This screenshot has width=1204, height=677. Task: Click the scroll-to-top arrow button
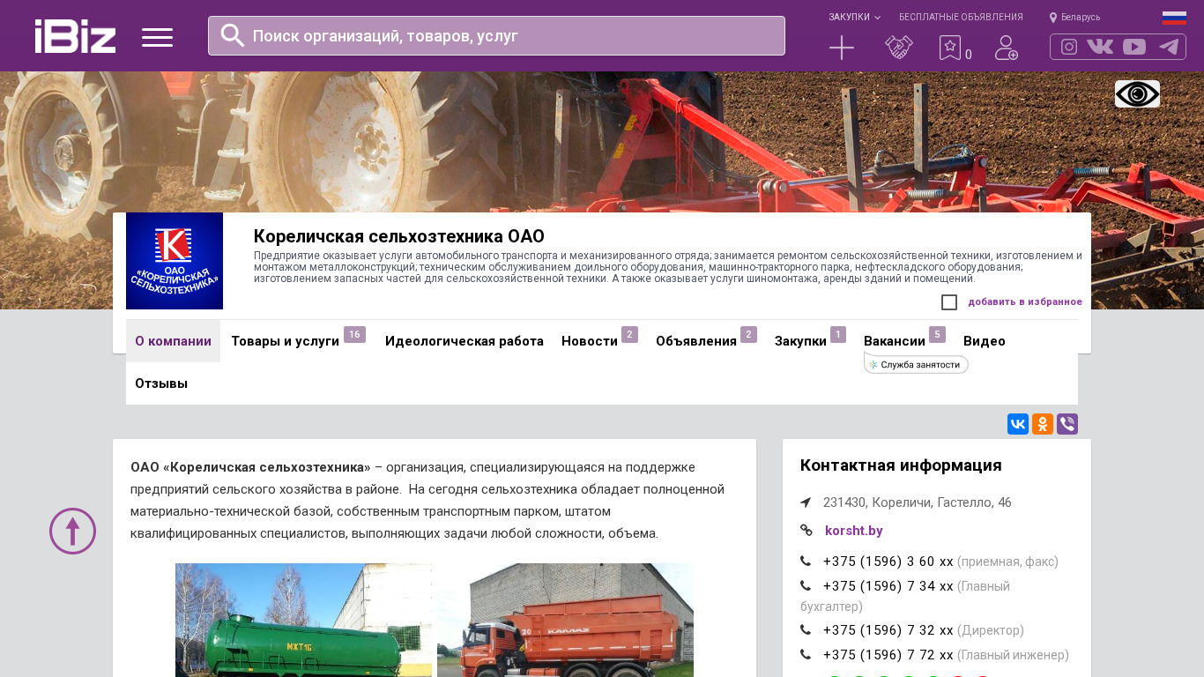[x=72, y=531]
